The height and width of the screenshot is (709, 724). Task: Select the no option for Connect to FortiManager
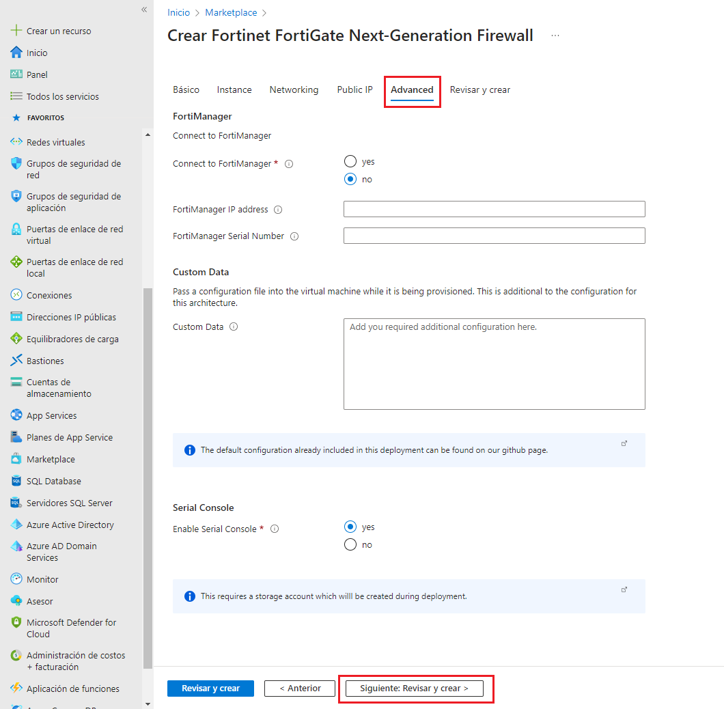click(350, 179)
